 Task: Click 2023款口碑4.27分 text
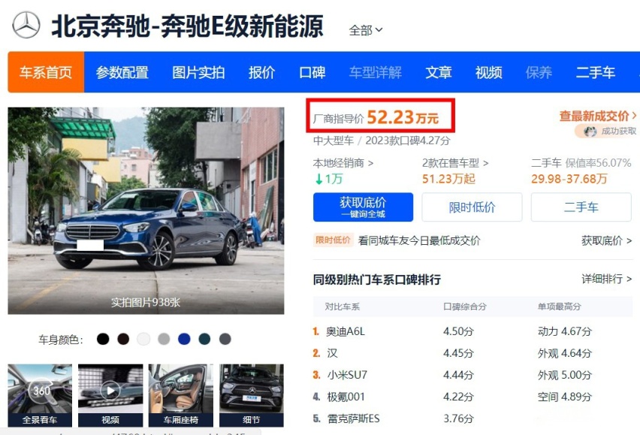pyautogui.click(x=407, y=140)
